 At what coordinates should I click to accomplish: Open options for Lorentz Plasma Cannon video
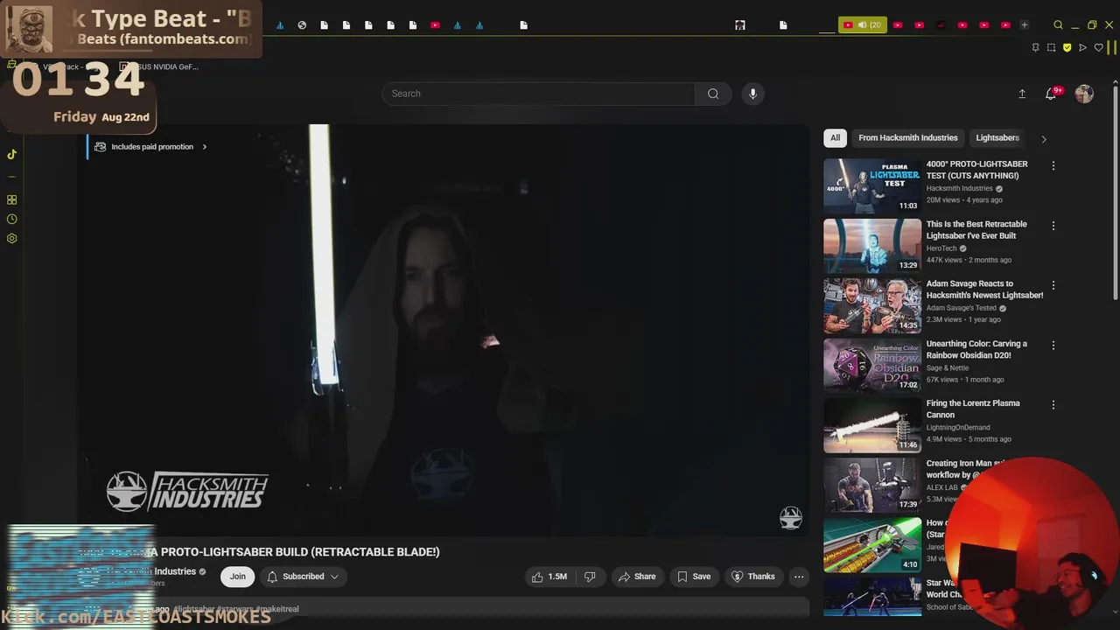coord(1053,405)
